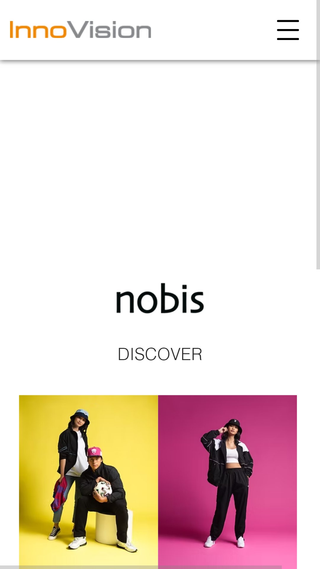Click the top bar of hamburger icon
The height and width of the screenshot is (569, 320).
point(288,21)
